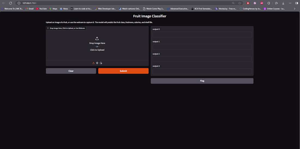Open the zoom magnifier in address bar
300x149 pixels.
(233, 3)
